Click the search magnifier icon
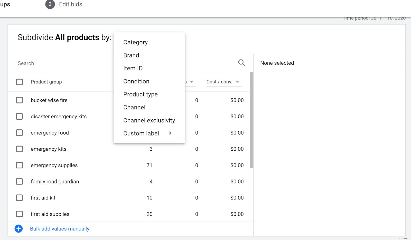The height and width of the screenshot is (240, 411). point(241,63)
